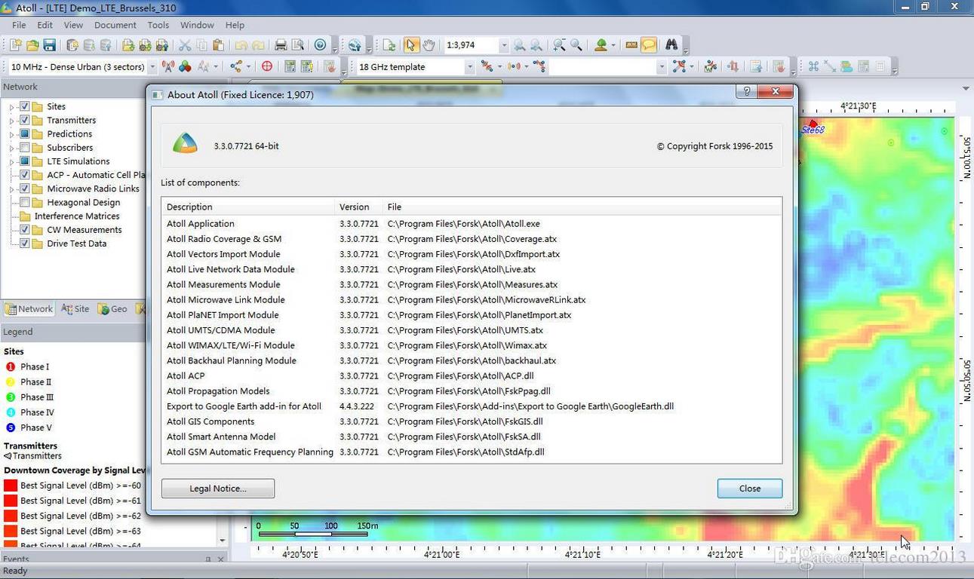Click the red crosshair target icon

267,66
